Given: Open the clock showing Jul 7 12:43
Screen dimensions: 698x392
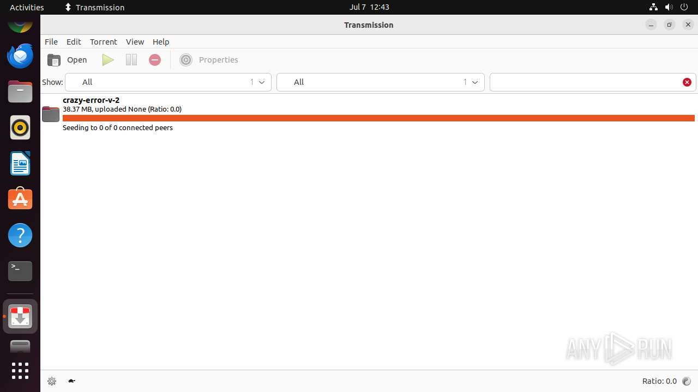Looking at the screenshot, I should click(x=369, y=7).
